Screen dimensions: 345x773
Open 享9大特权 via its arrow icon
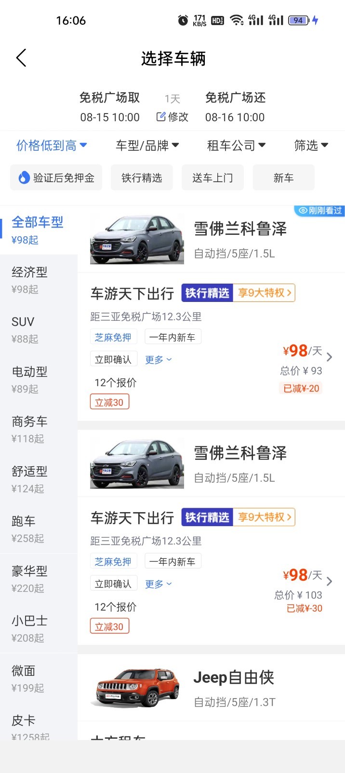(291, 292)
